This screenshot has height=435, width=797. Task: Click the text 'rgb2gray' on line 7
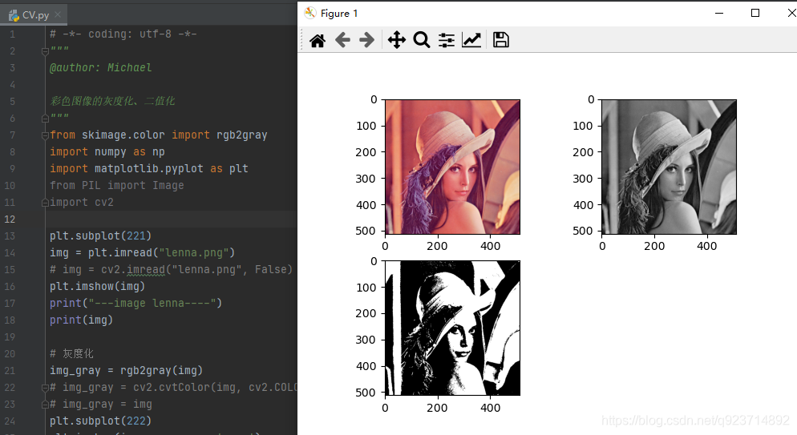coord(242,135)
